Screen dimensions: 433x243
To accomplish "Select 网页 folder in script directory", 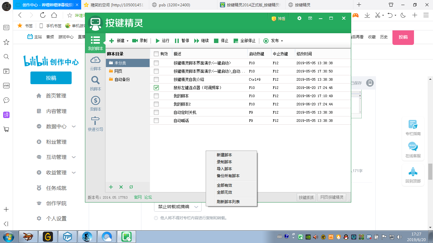I will tap(128, 71).
